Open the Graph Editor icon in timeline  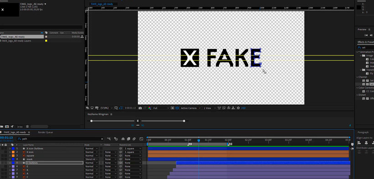(141, 139)
